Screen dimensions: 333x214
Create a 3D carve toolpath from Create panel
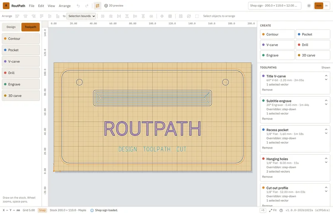[313, 55]
